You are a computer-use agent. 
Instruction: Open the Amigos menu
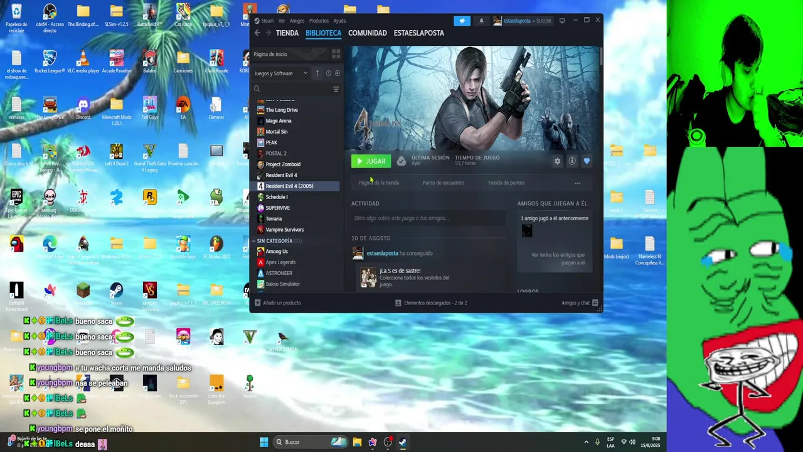coord(297,21)
